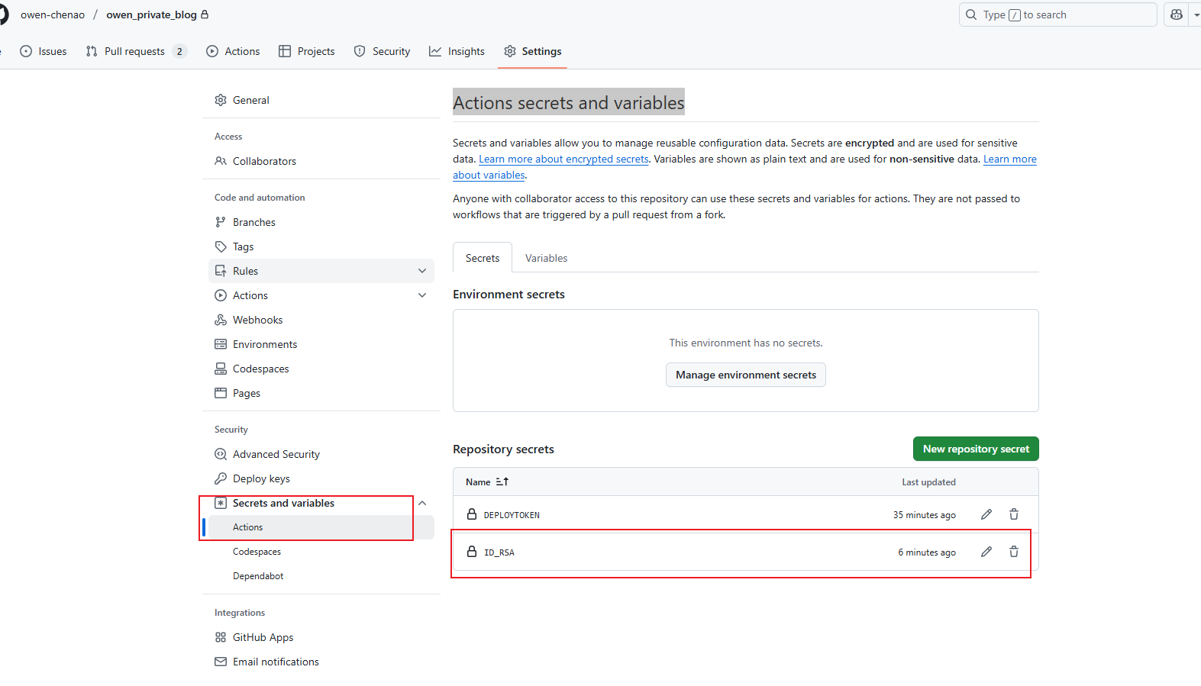Click the Collaborators people icon
This screenshot has width=1201, height=686.
[221, 161]
